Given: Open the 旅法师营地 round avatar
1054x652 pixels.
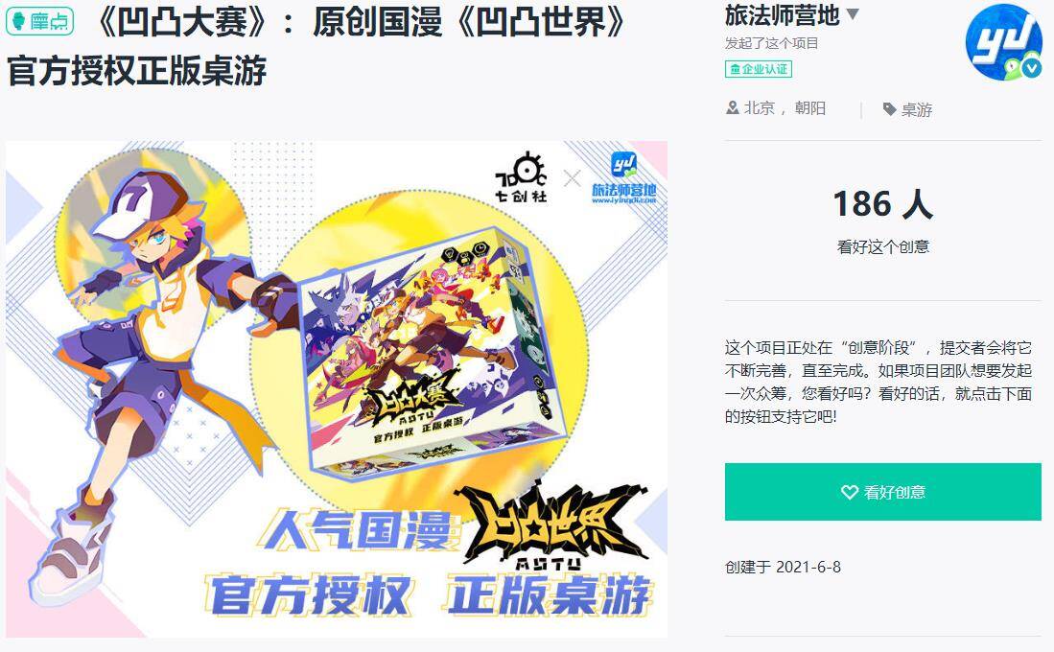Looking at the screenshot, I should pos(1003,41).
